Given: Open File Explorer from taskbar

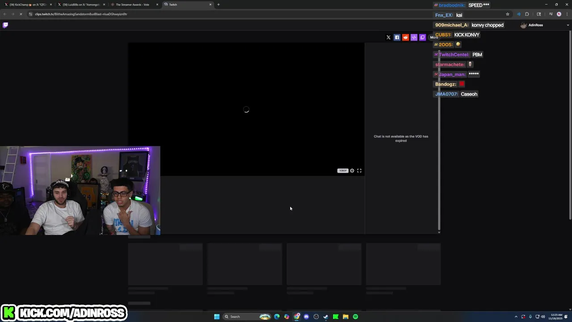Looking at the screenshot, I should pos(345,317).
